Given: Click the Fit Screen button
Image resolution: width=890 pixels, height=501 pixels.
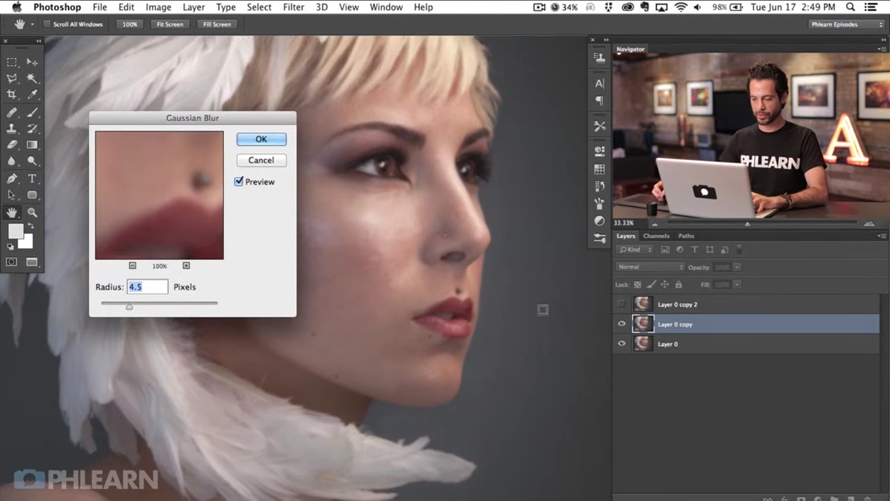Looking at the screenshot, I should coord(170,24).
